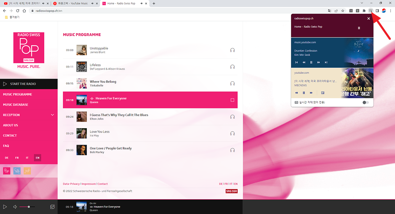Pause DrunKen Confession in YouTube Music card
Screen dimensions: 395x214
[311, 62]
